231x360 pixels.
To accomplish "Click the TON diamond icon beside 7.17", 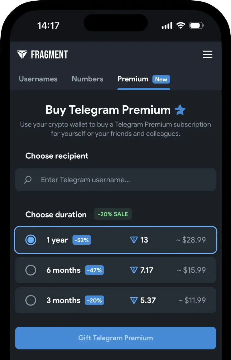I will tap(134, 270).
